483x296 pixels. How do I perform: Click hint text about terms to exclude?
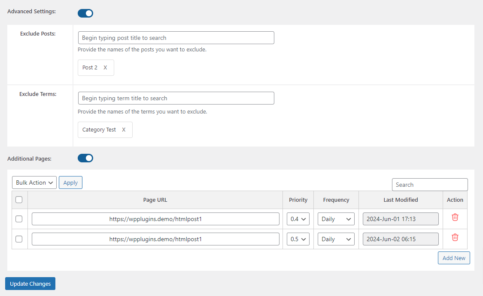tap(142, 111)
